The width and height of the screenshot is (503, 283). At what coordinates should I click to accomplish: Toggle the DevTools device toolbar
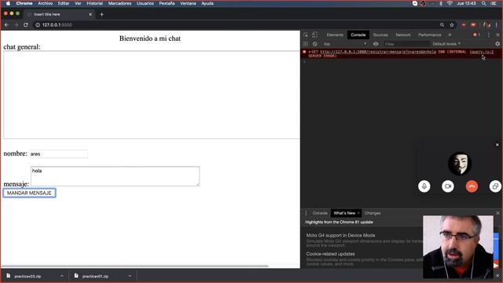tap(314, 35)
